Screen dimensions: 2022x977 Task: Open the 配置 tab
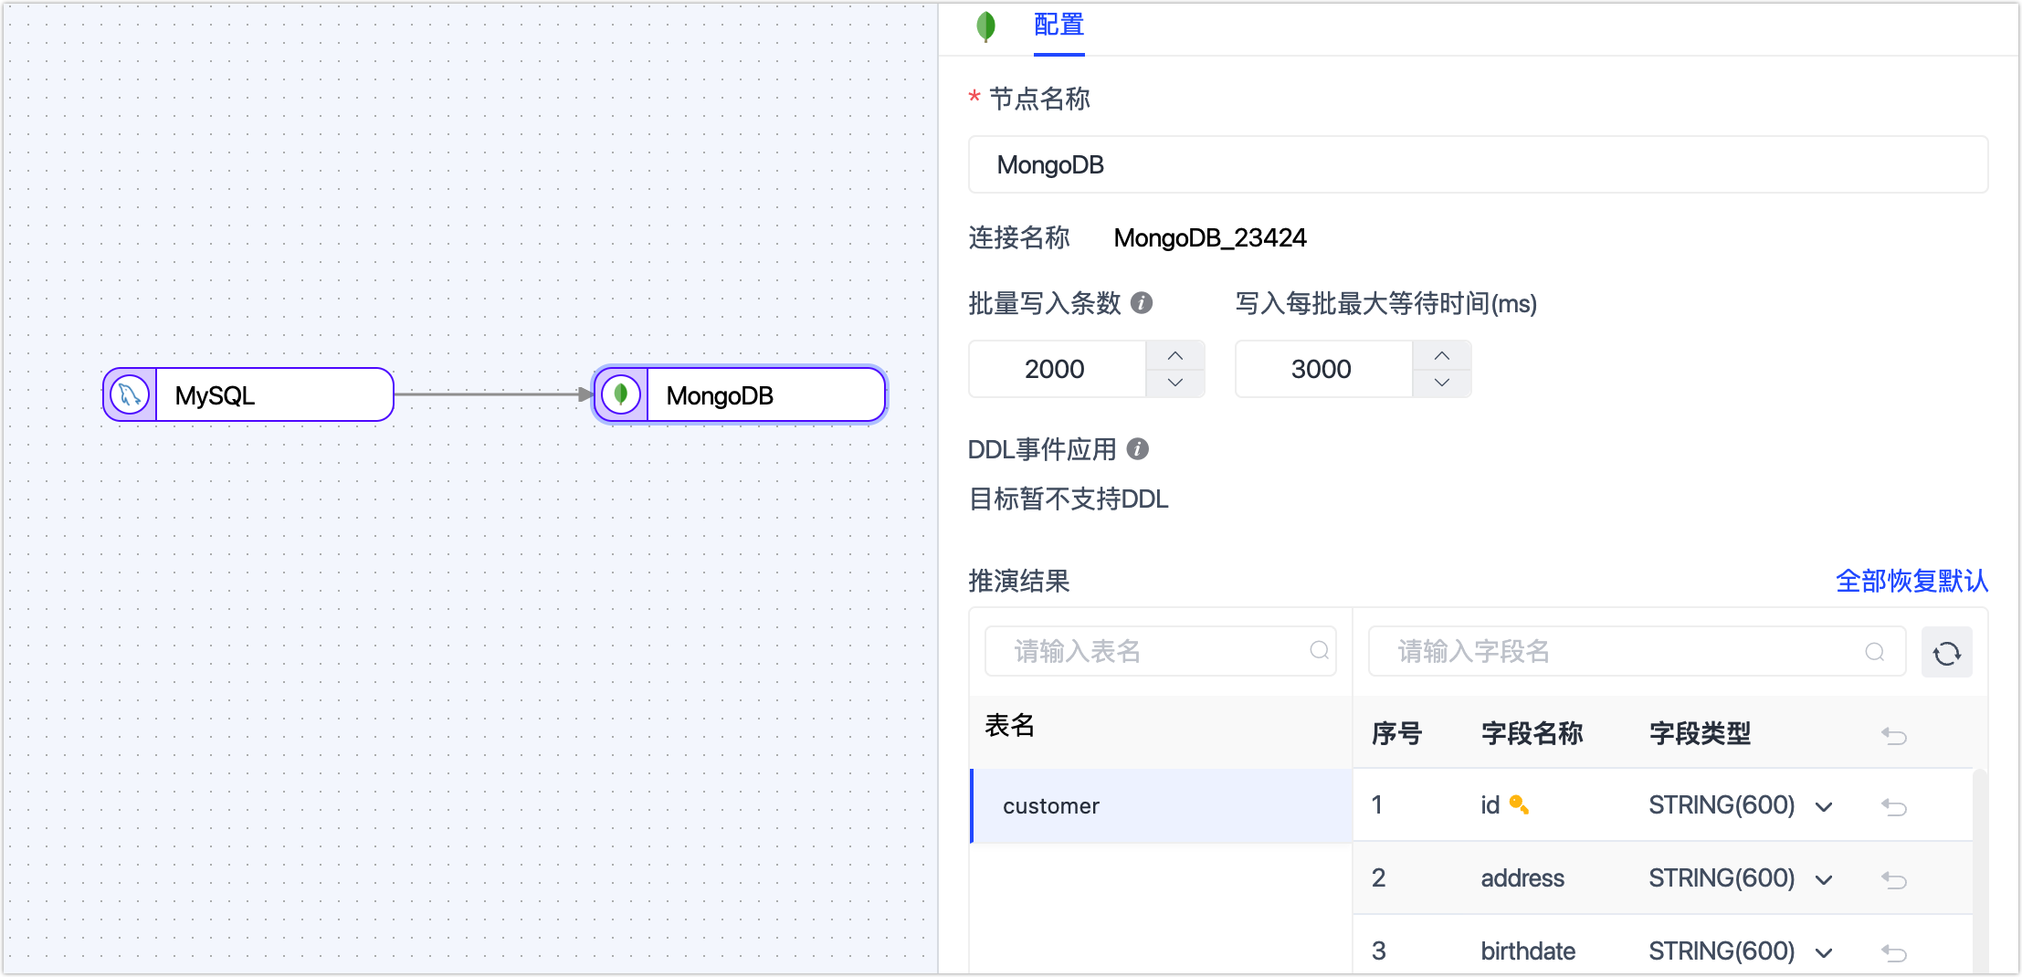point(1058,26)
